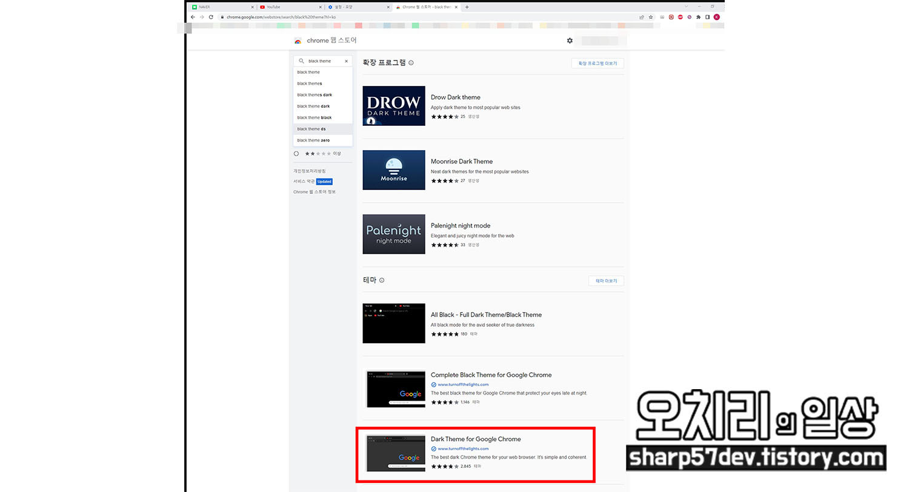Image resolution: width=909 pixels, height=492 pixels.
Task: Click the 확장 프로그램 더보기 button
Action: [598, 63]
